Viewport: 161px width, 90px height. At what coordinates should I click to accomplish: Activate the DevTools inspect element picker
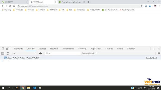click(3, 48)
